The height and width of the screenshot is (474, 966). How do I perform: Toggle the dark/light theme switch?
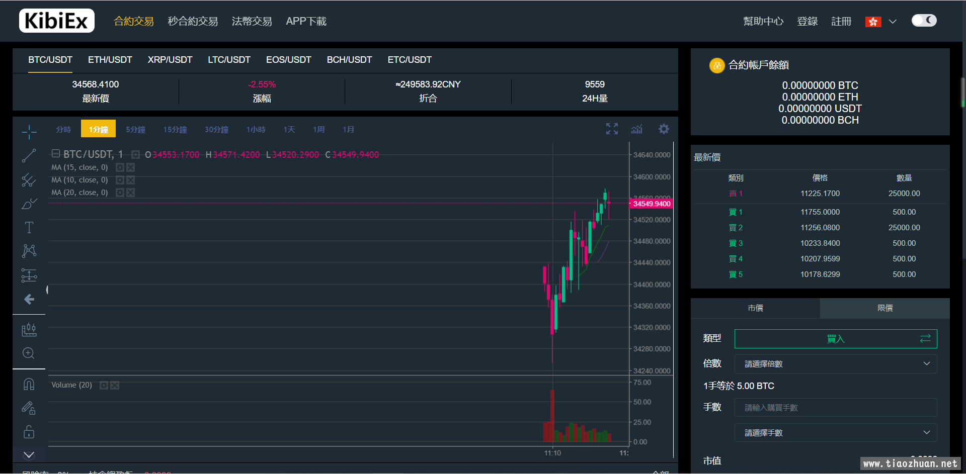pyautogui.click(x=924, y=21)
